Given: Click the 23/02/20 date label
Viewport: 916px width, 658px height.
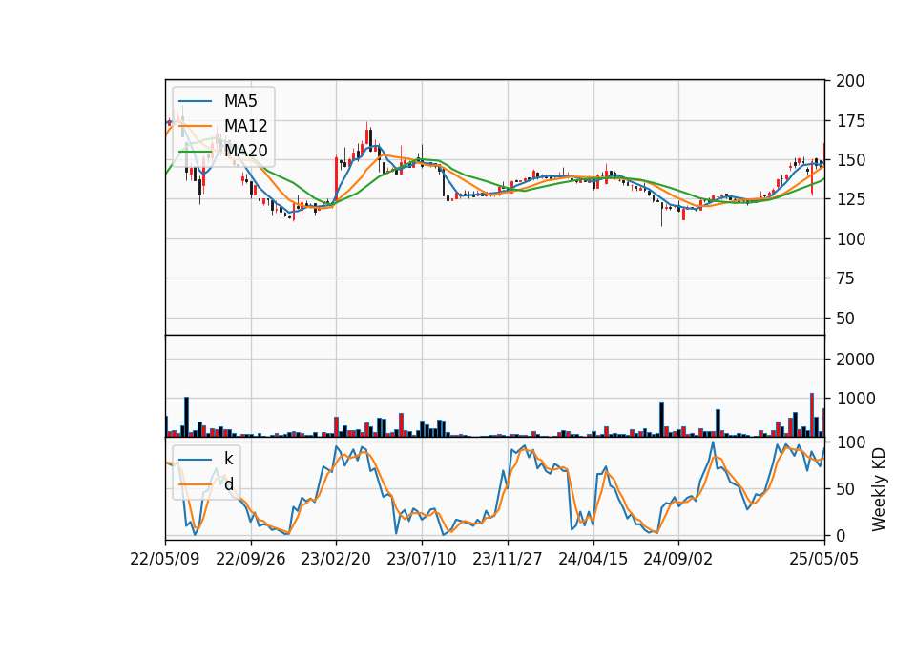Looking at the screenshot, I should 336,559.
